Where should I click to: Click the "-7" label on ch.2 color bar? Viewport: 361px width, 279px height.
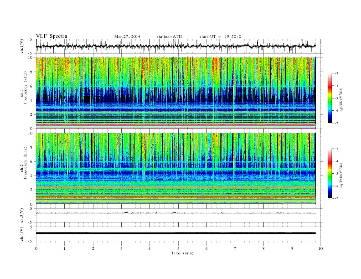pos(336,198)
